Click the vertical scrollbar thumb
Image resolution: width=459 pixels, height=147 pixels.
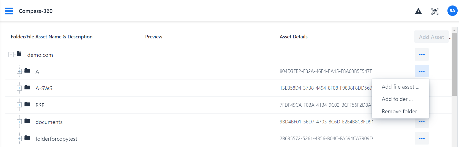454,64
